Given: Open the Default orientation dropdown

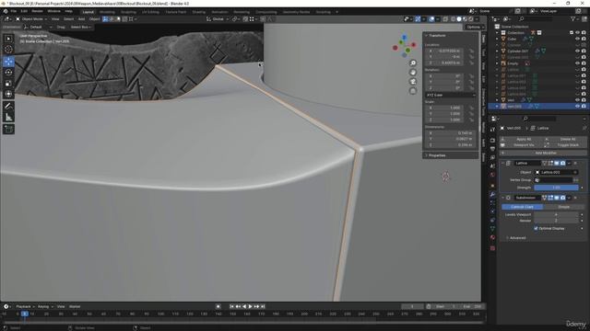Looking at the screenshot, I should [38, 27].
